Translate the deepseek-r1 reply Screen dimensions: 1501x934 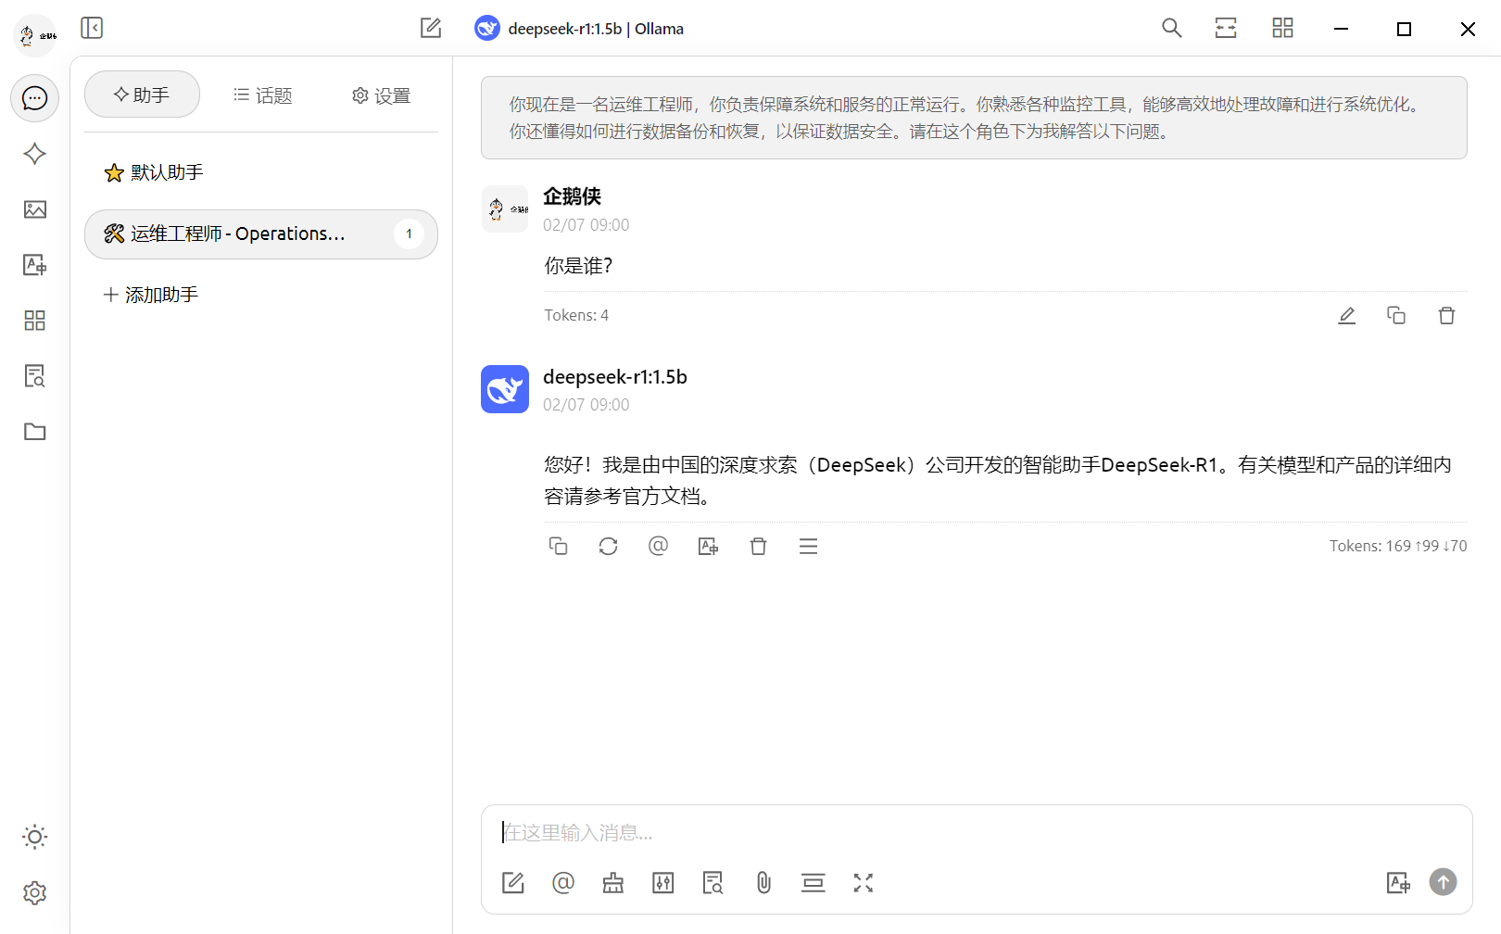coord(708,547)
